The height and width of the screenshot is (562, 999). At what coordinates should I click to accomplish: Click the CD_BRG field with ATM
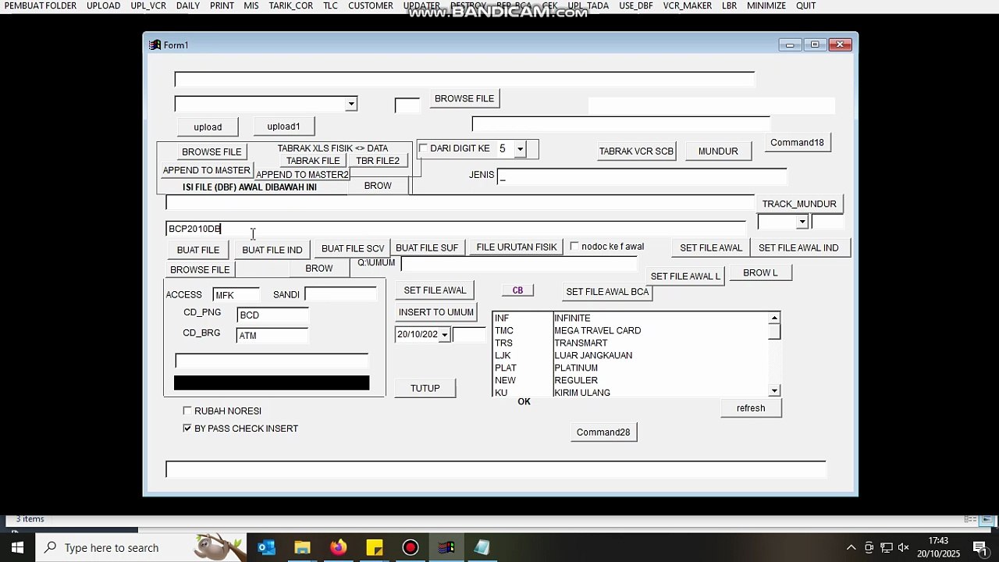coord(272,336)
